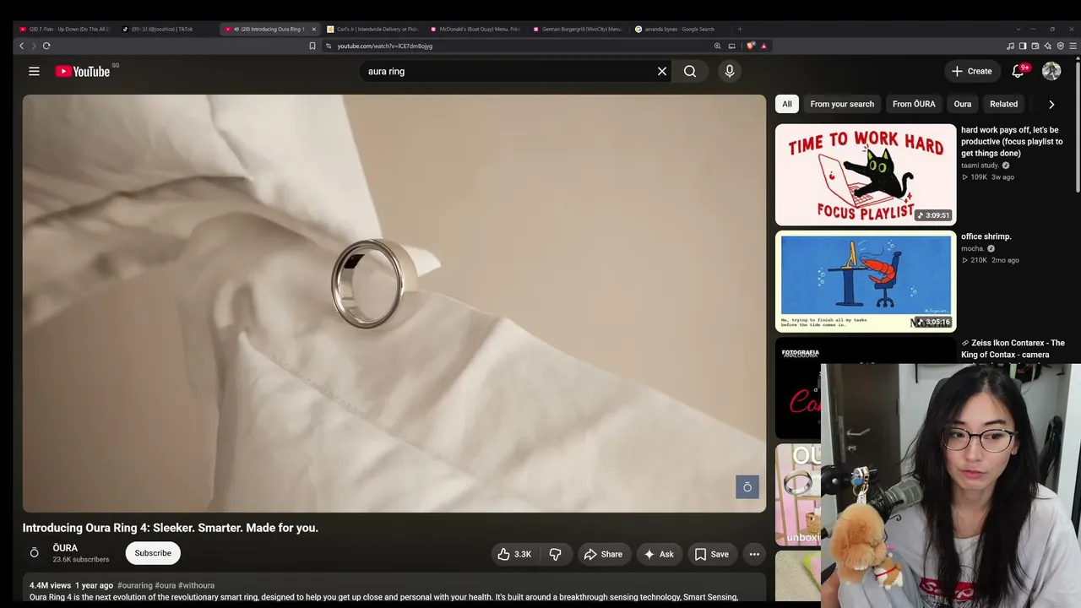
Task: Click the Oura Ring video player
Action: [x=394, y=303]
